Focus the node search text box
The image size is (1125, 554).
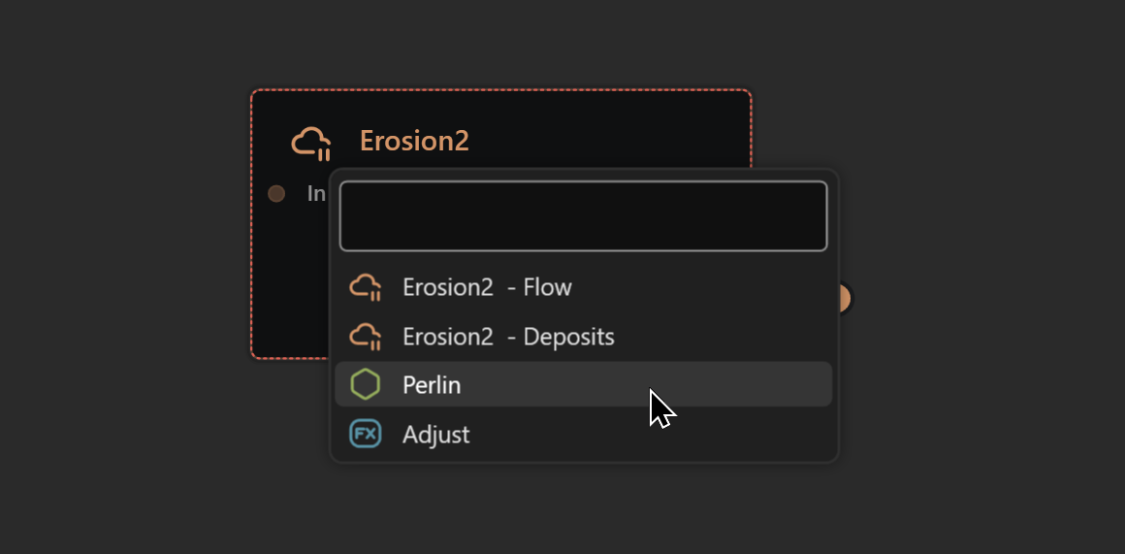583,216
